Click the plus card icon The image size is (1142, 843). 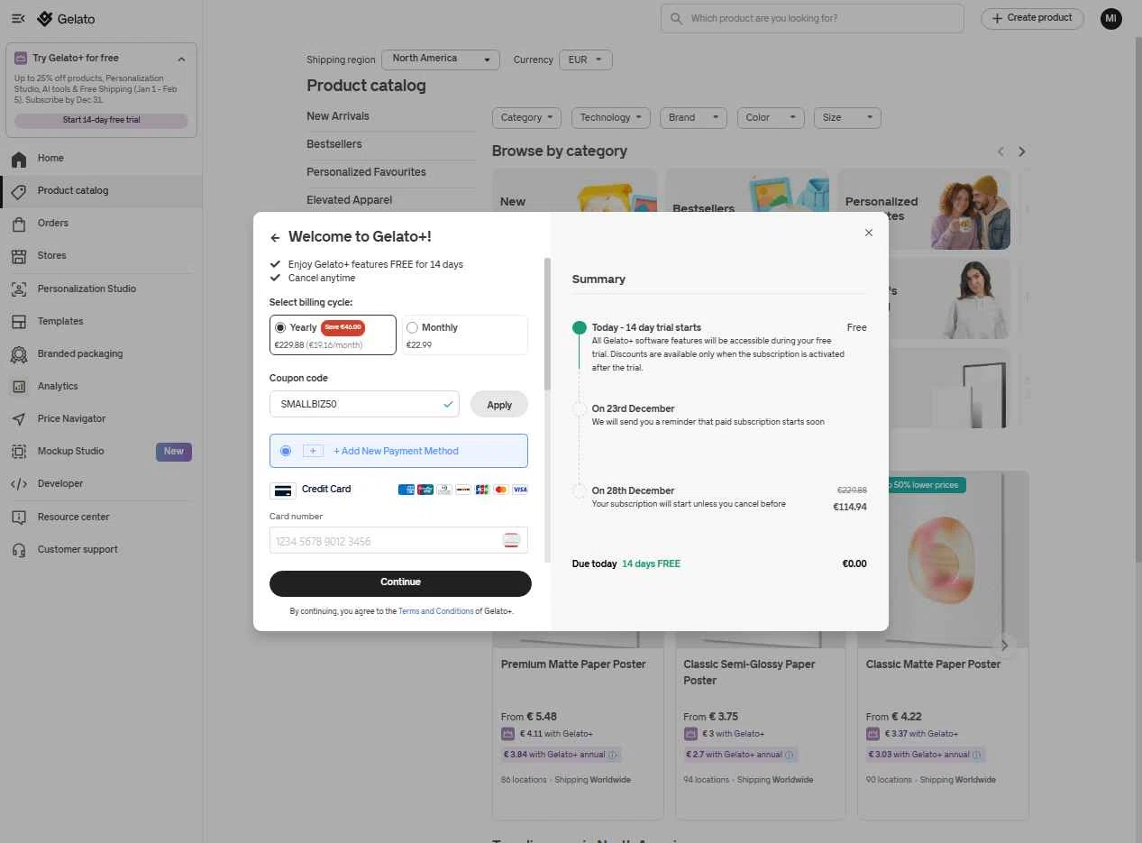click(313, 451)
